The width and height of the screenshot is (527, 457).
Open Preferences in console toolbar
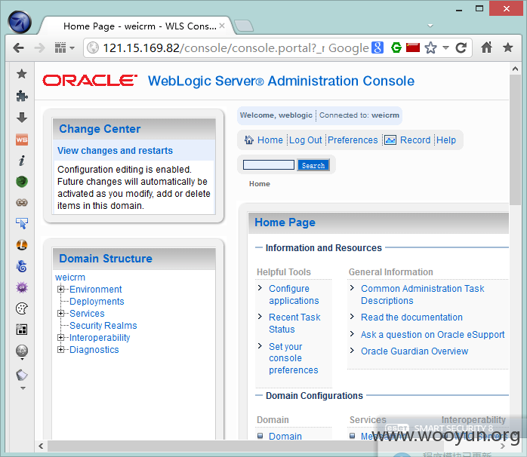[353, 140]
